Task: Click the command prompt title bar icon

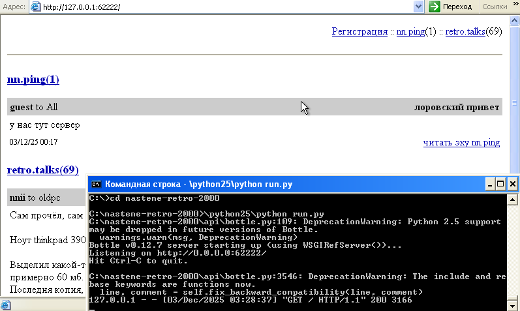Action: 95,185
